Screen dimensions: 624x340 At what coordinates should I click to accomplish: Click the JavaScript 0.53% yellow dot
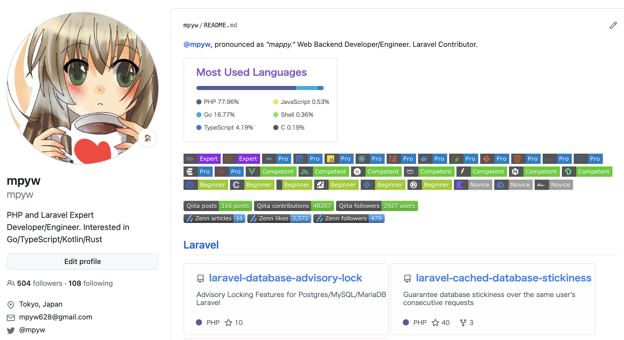coord(276,102)
